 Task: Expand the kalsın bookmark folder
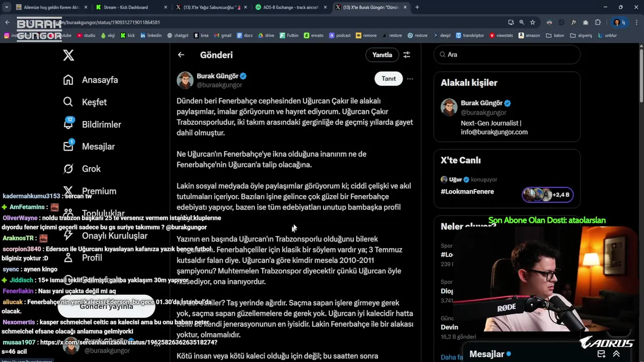pos(555,36)
